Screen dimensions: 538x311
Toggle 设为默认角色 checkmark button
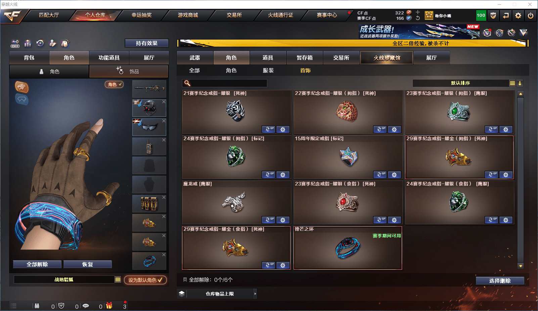(145, 280)
